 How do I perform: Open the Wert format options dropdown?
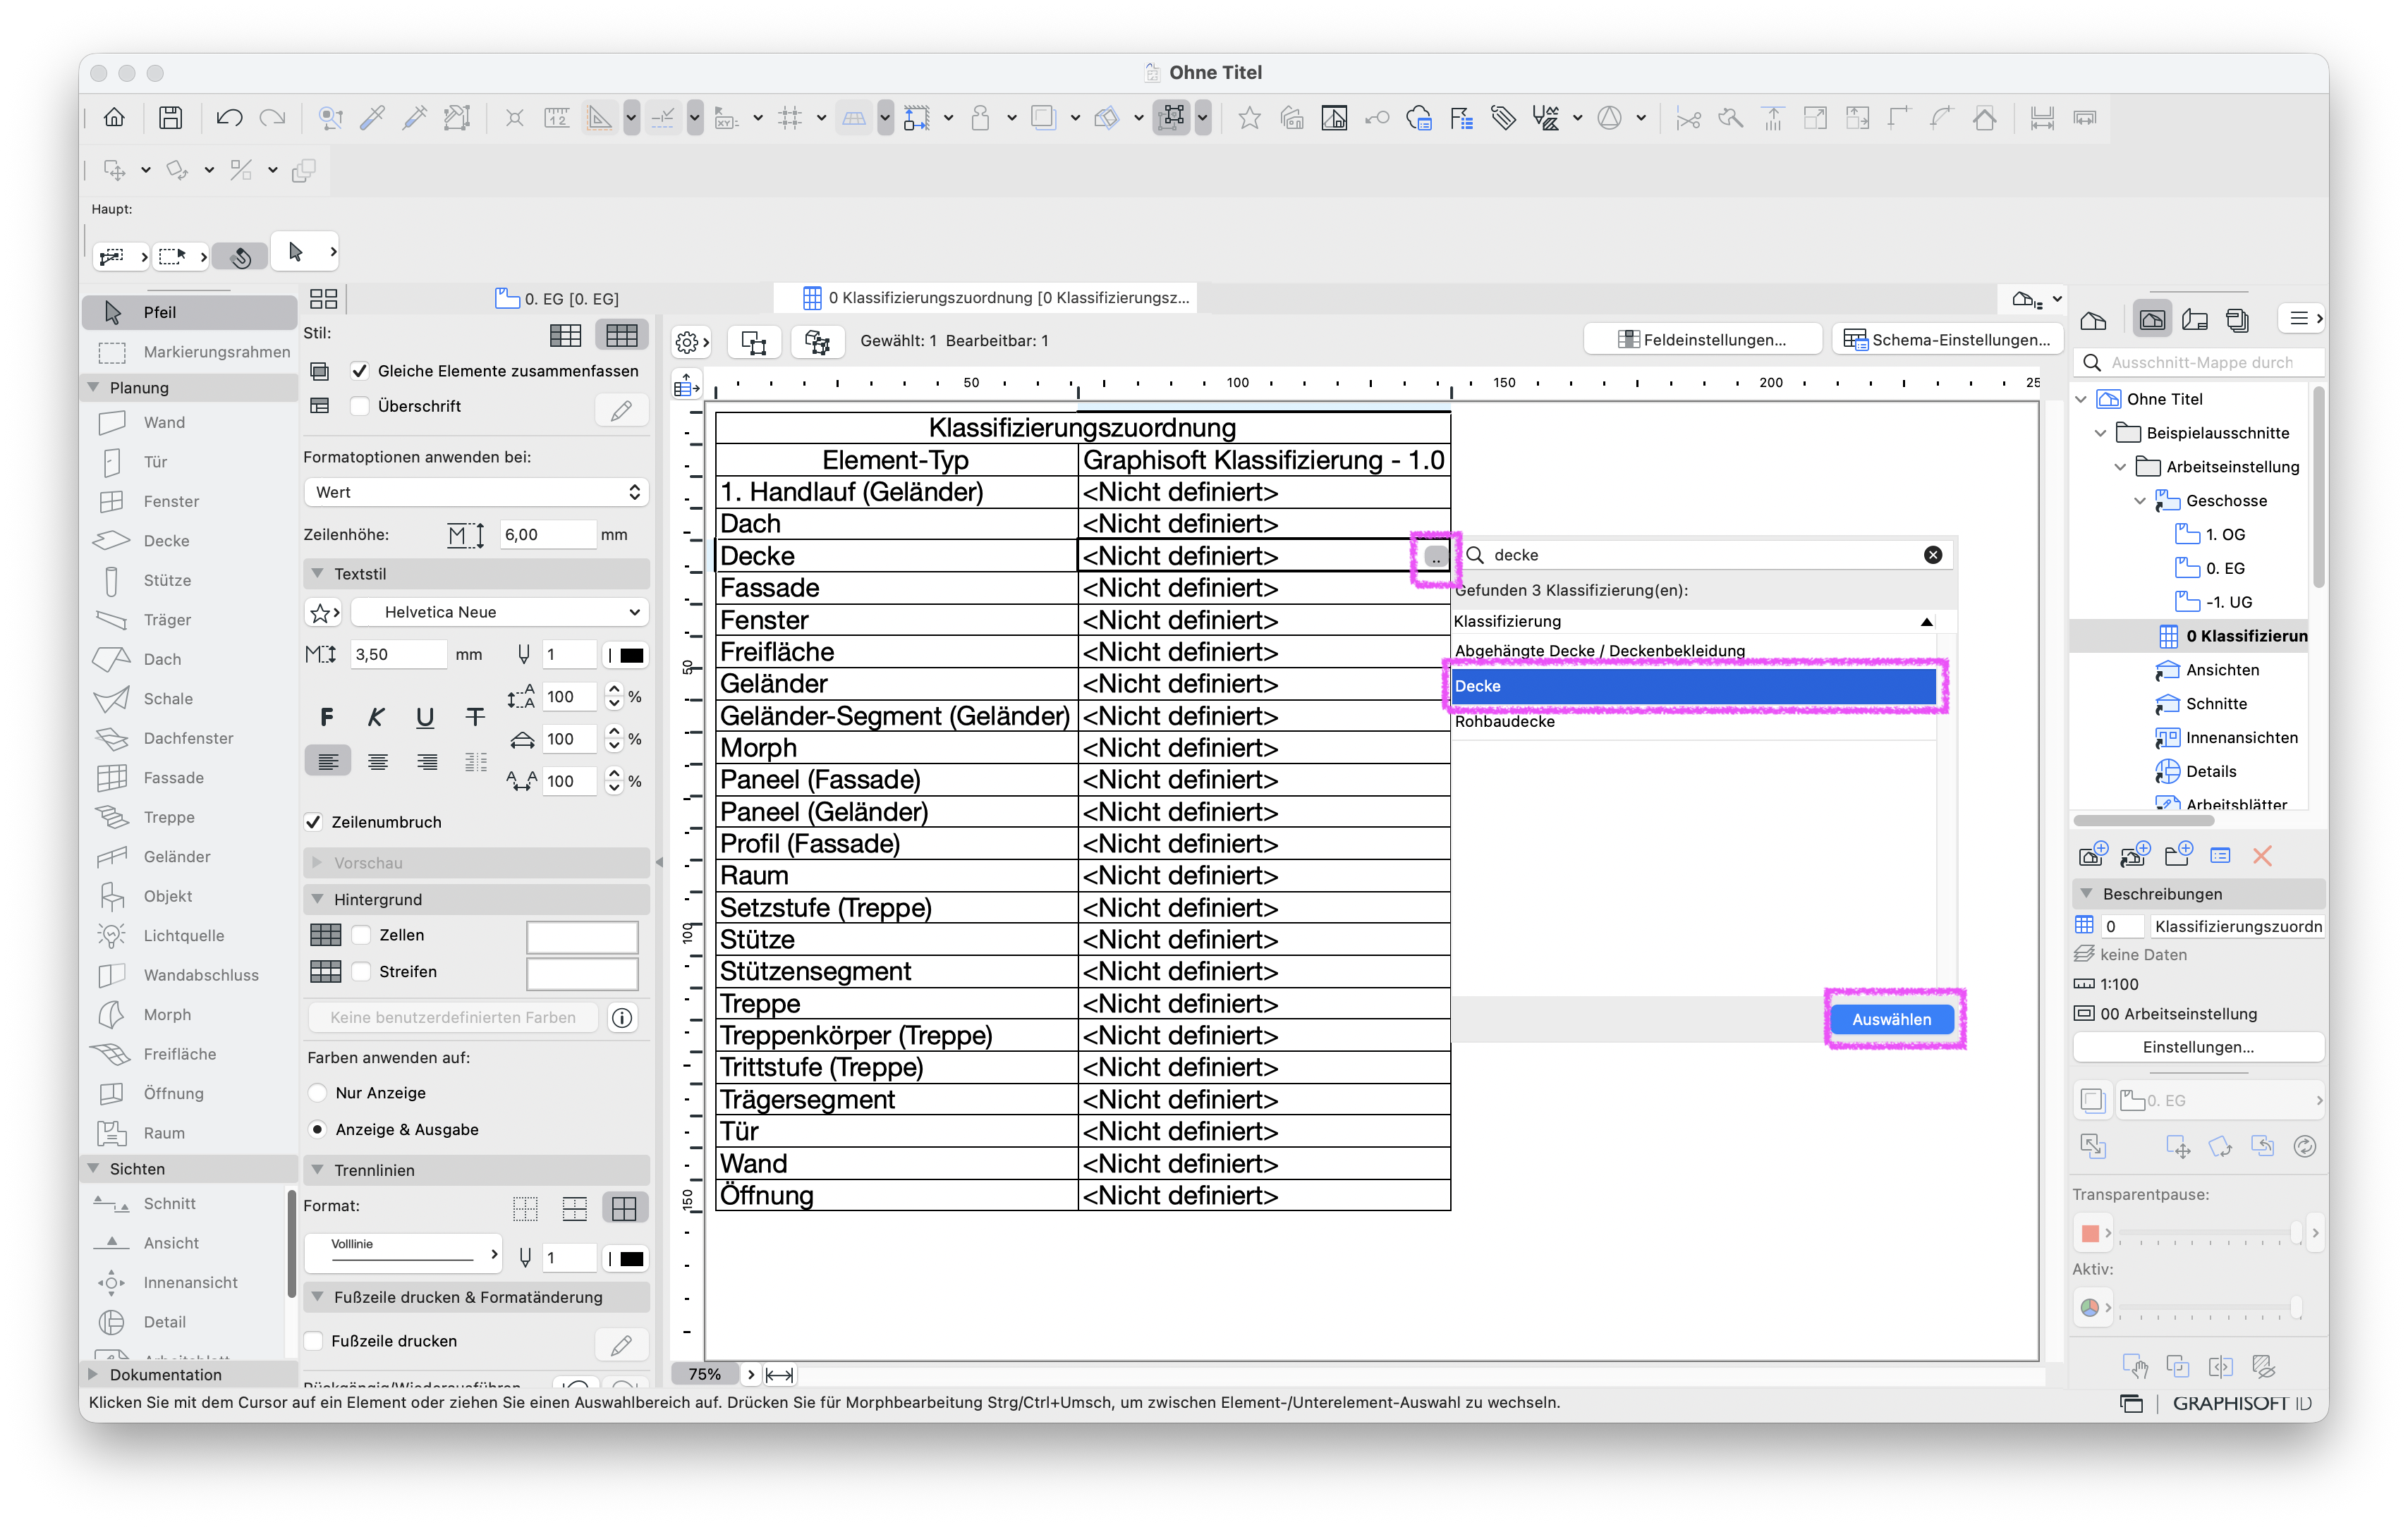(x=476, y=493)
